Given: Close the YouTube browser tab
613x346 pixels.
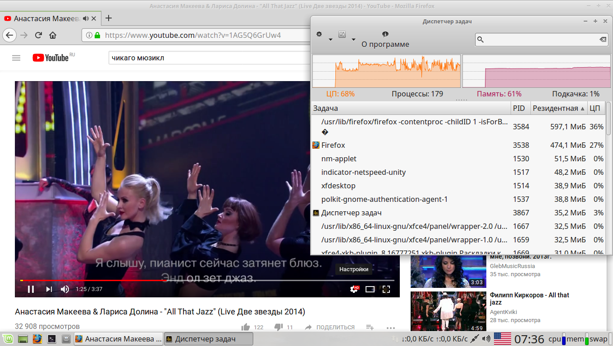Looking at the screenshot, I should (94, 18).
